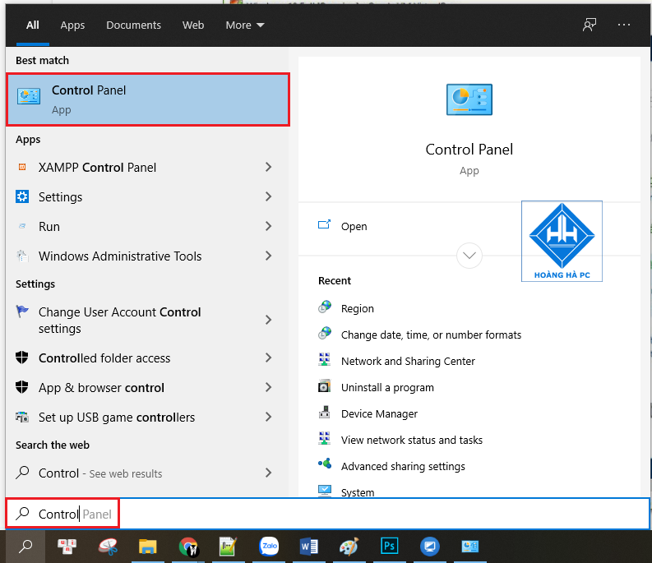Click the Device Manager icon

(x=324, y=413)
